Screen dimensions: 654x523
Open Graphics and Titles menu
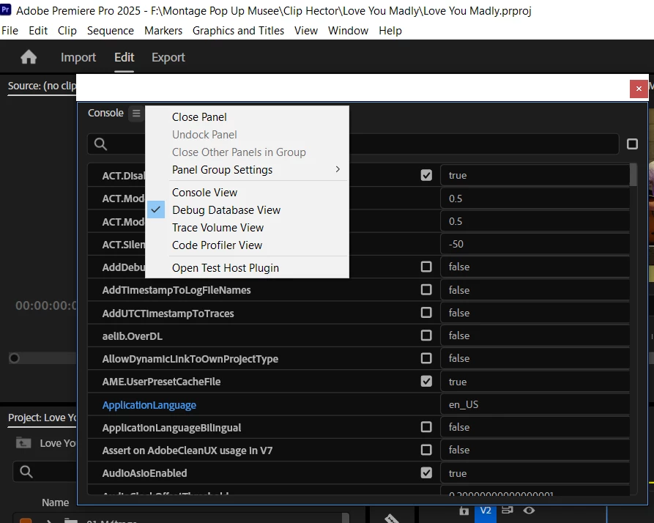point(238,31)
